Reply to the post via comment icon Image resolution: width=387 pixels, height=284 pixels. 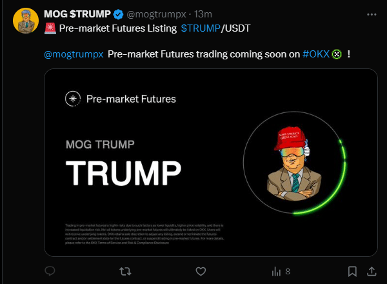point(50,271)
